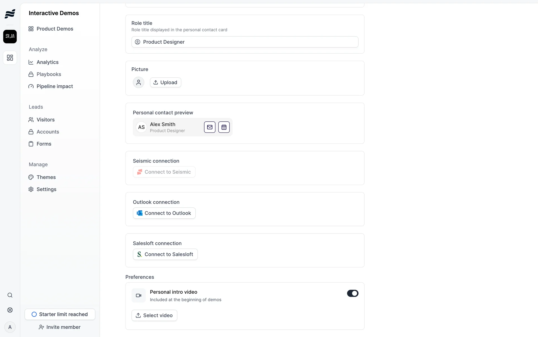The height and width of the screenshot is (337, 538).
Task: Click the profile picture placeholder avatar
Action: [138, 82]
